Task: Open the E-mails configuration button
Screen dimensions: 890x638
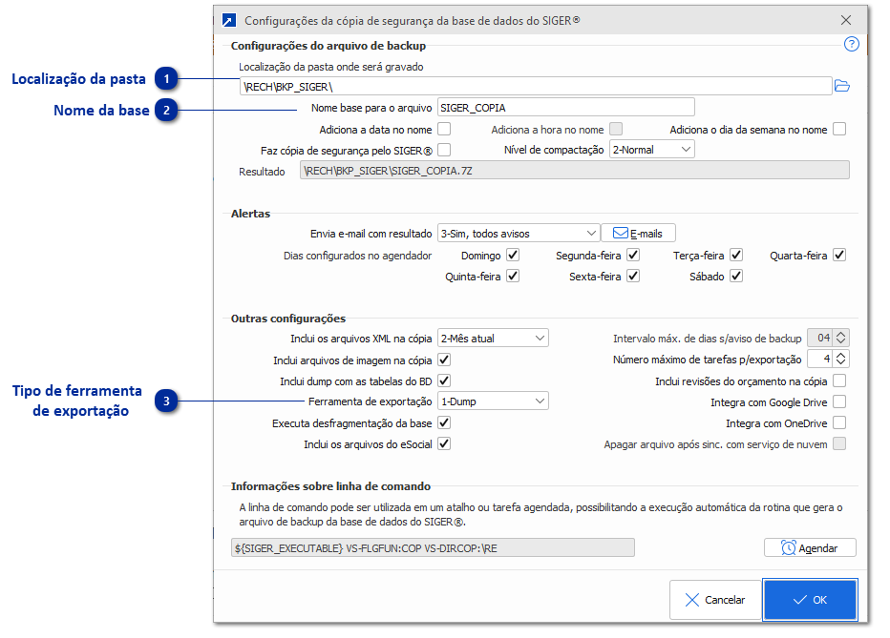Action: (x=638, y=233)
